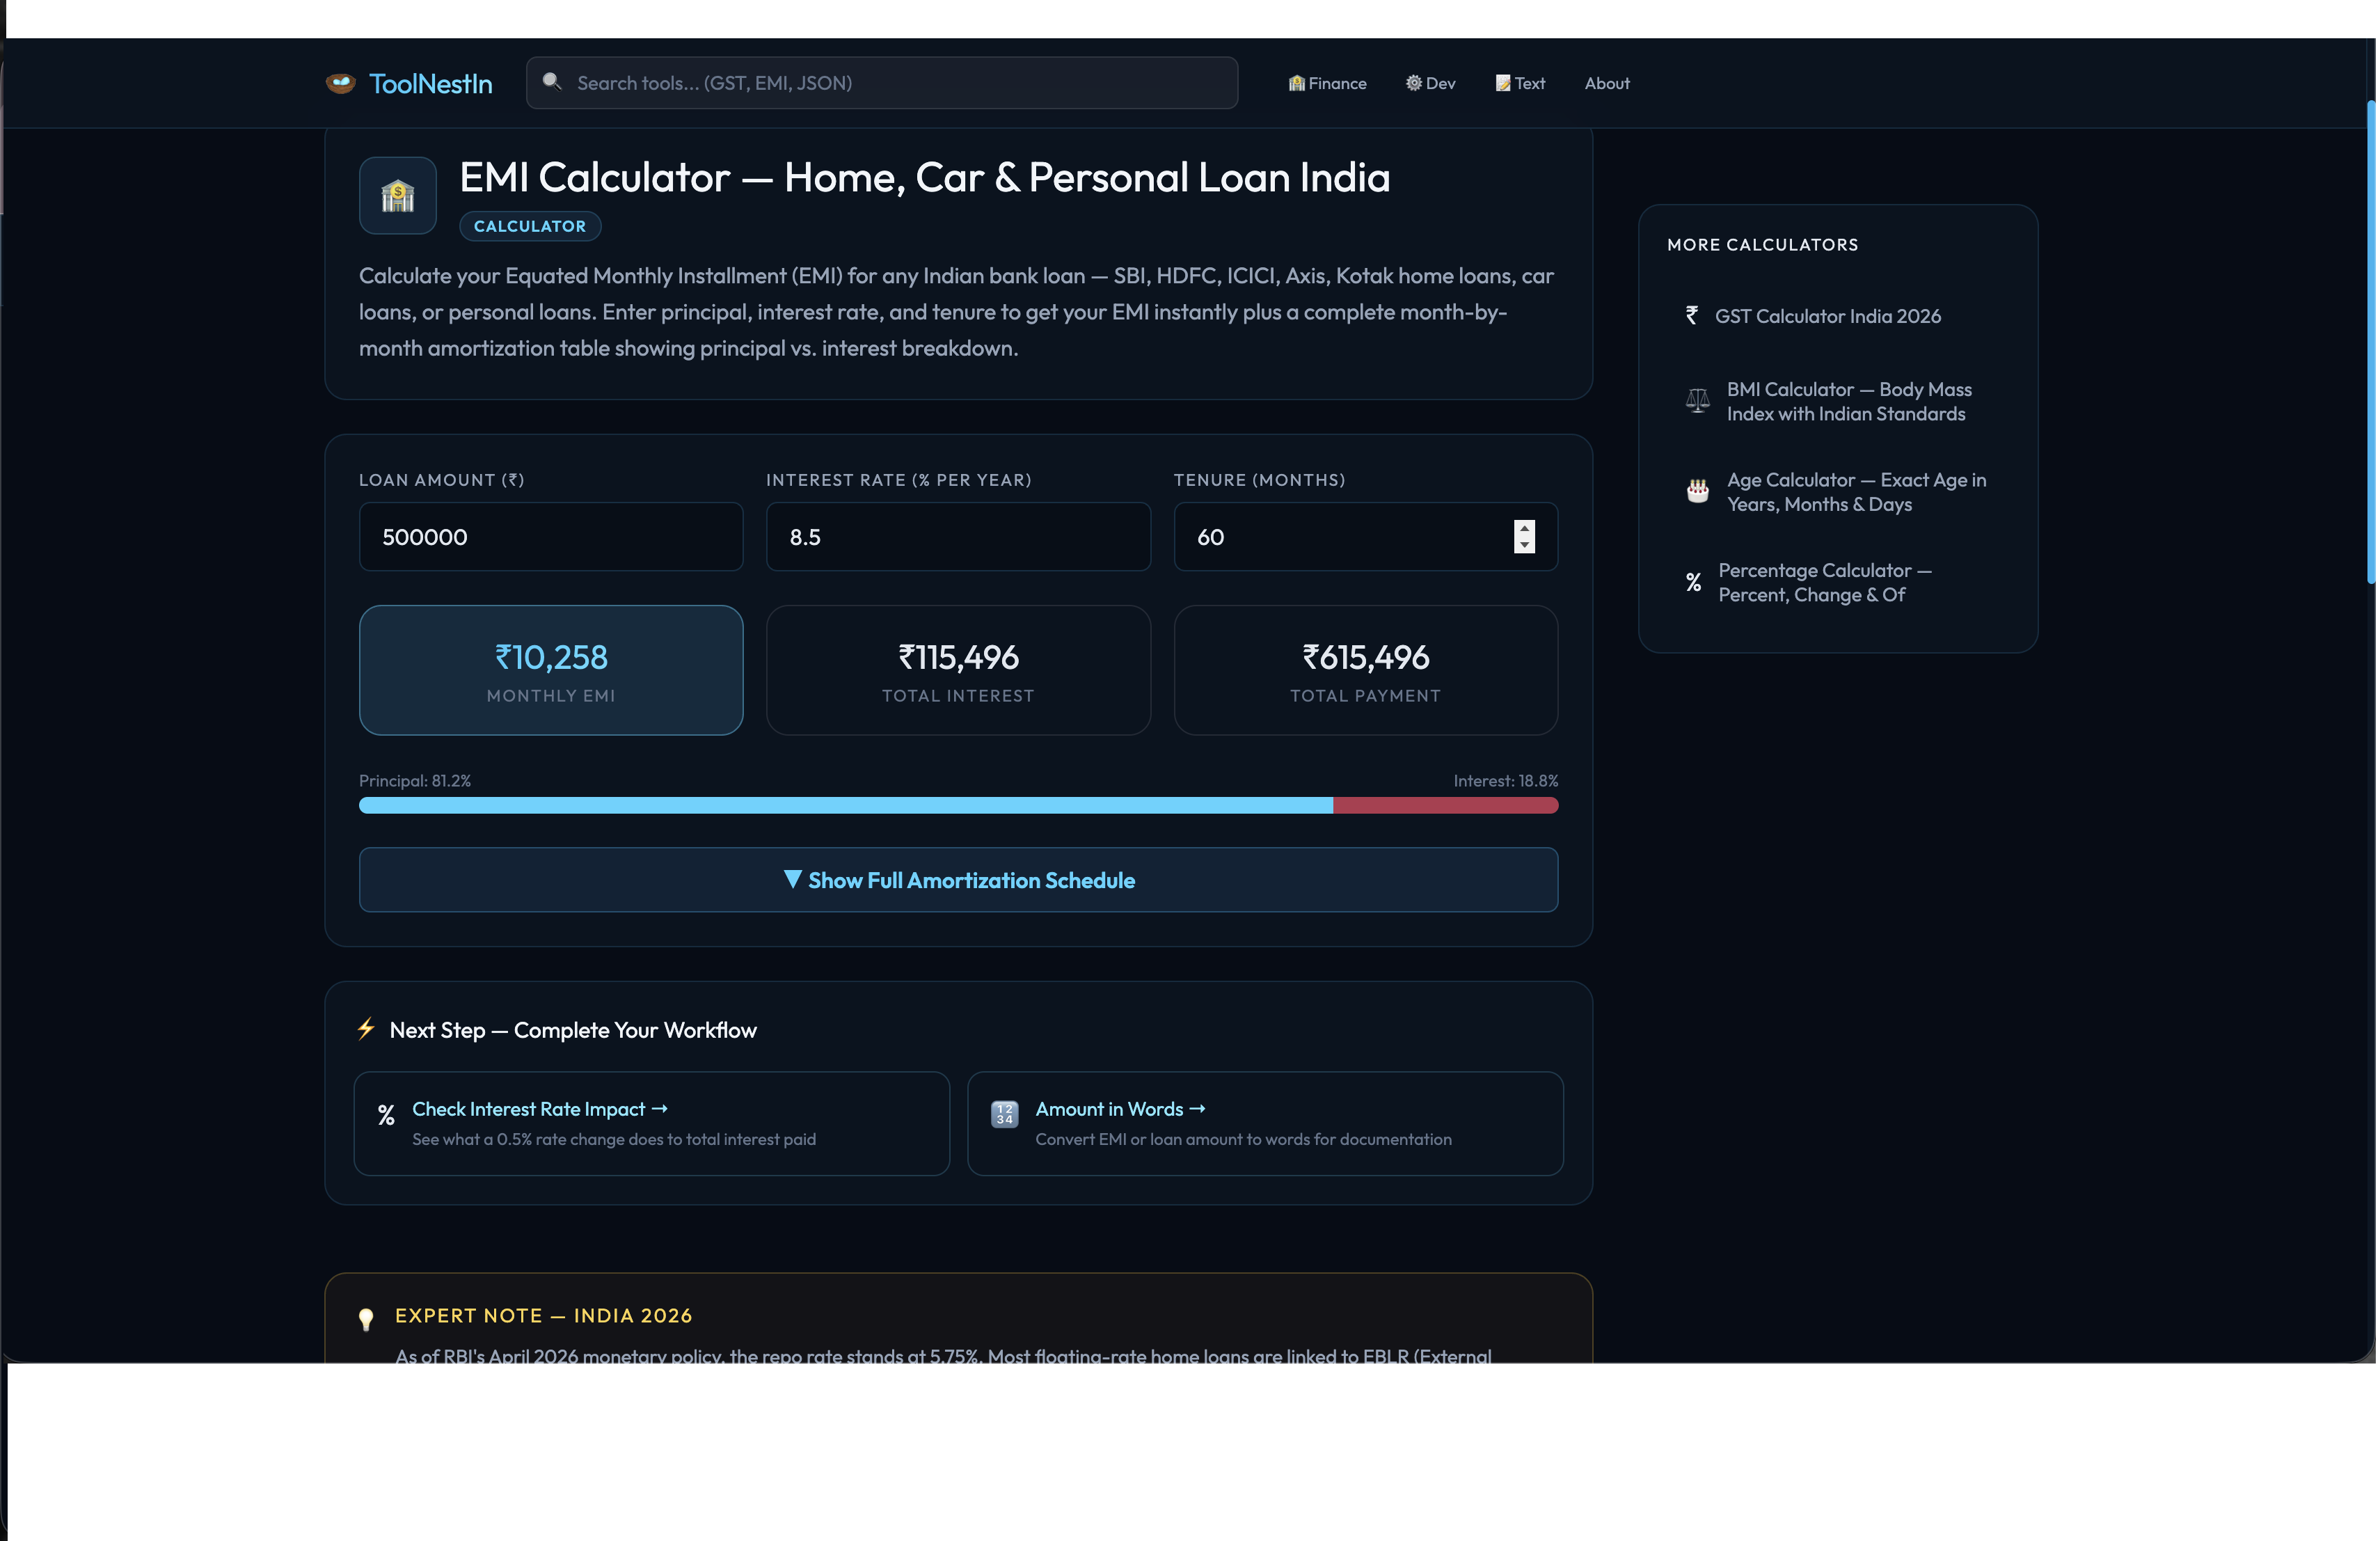Click the CALCULATOR badge

(x=530, y=227)
